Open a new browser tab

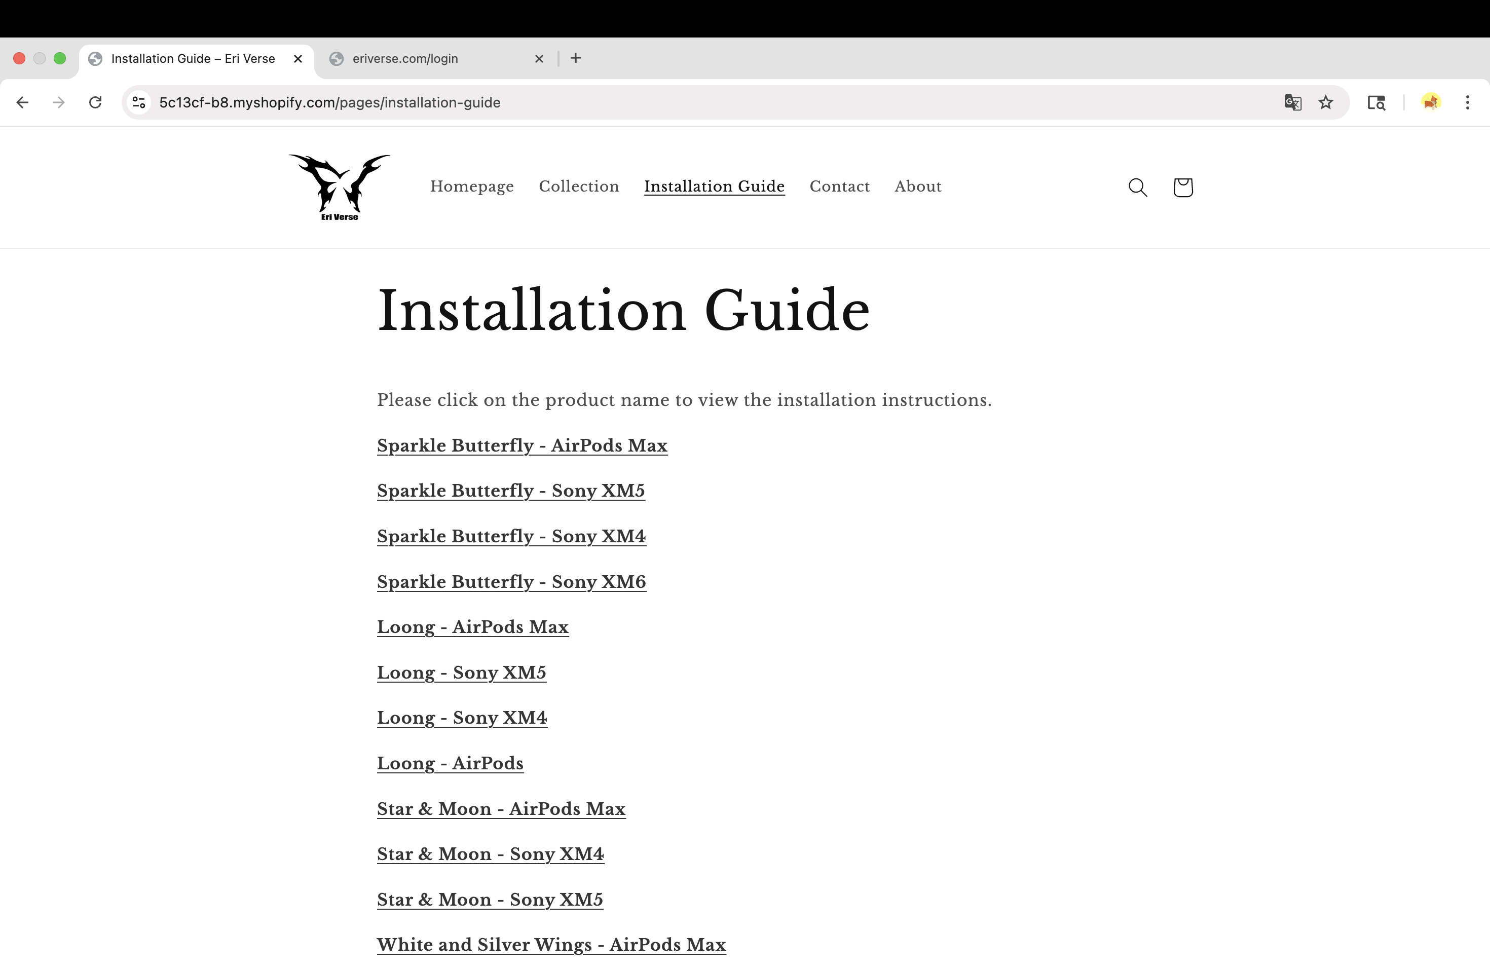pos(575,58)
